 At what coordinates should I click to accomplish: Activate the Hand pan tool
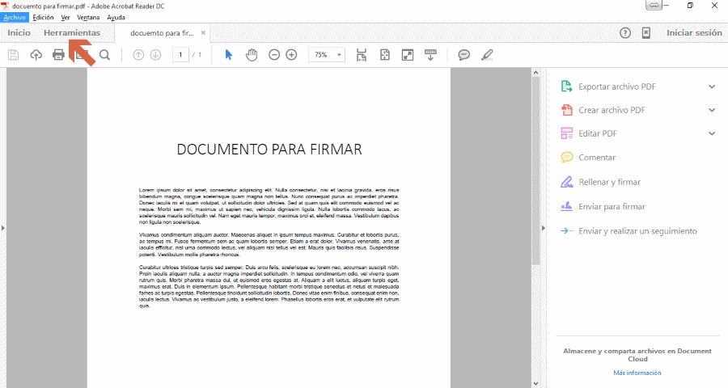[252, 55]
